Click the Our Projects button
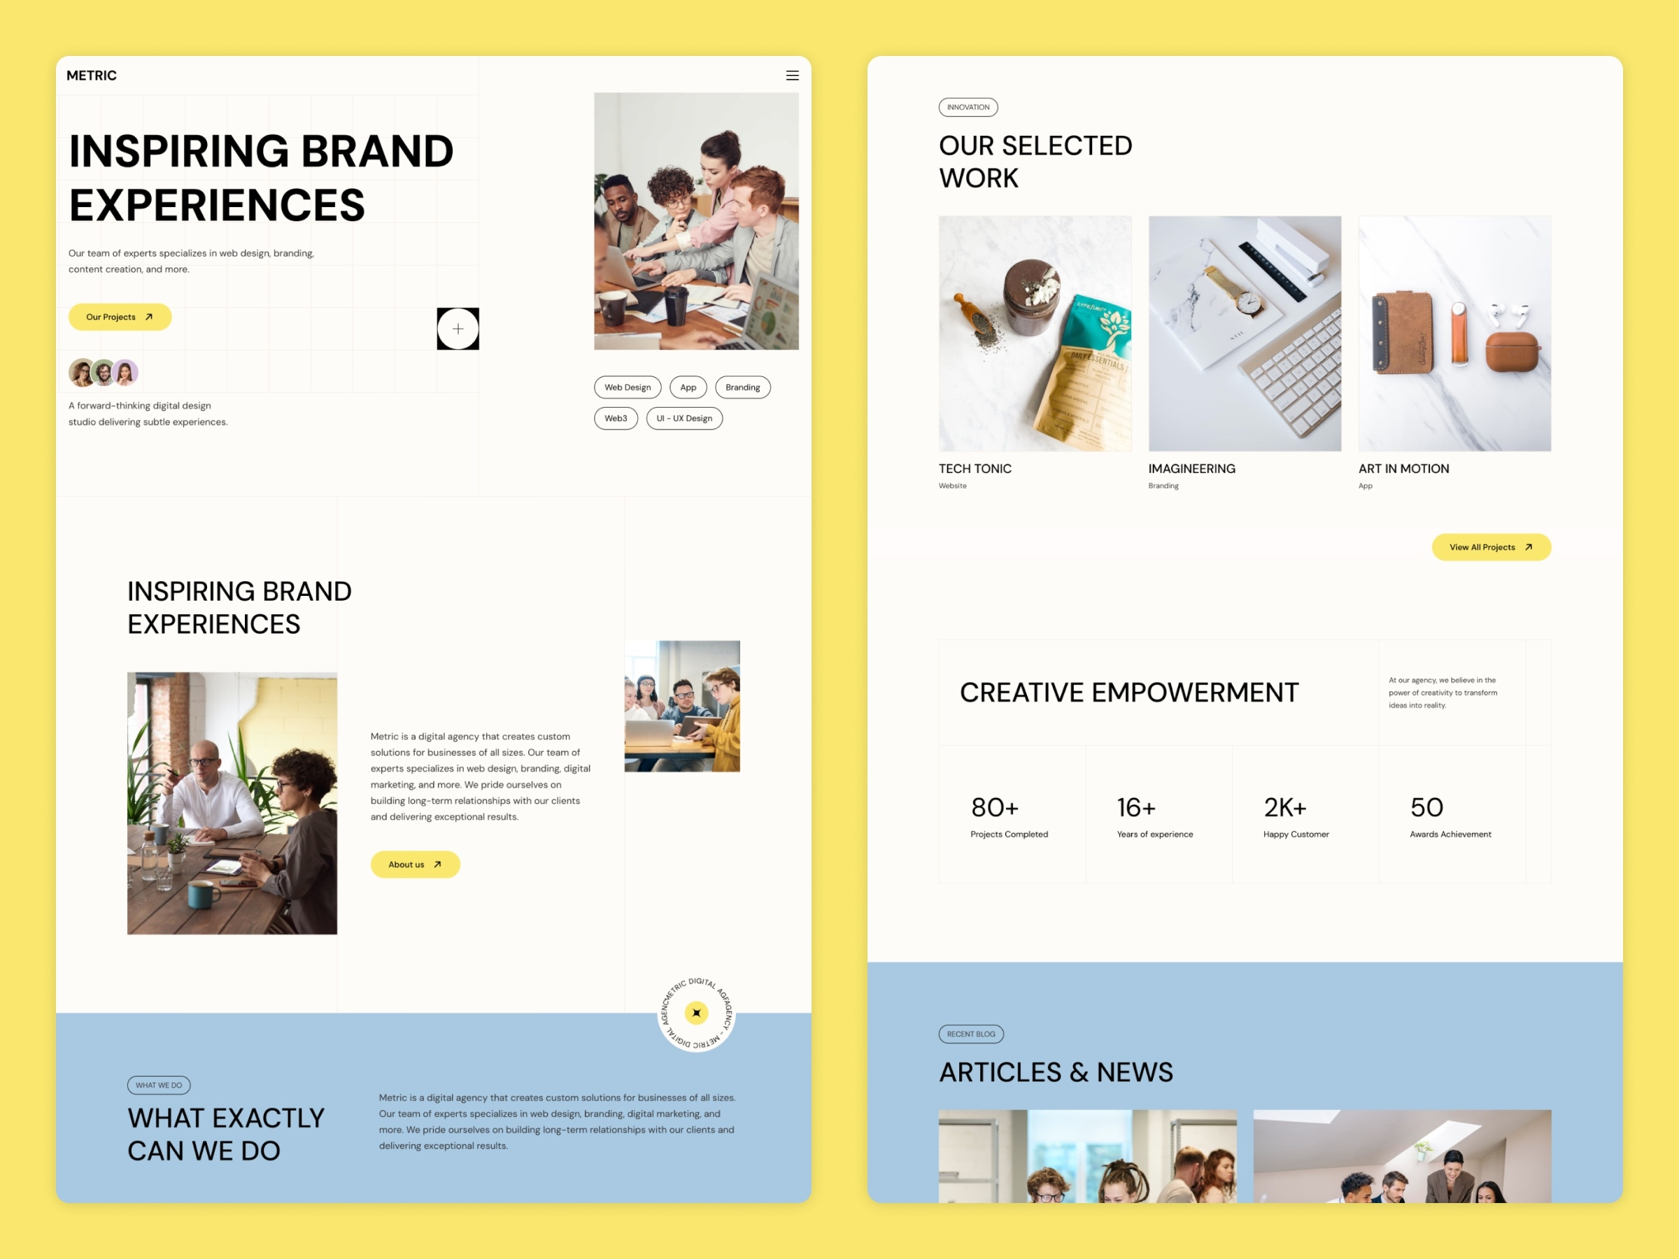Screen dimensions: 1679x1259 (120, 316)
